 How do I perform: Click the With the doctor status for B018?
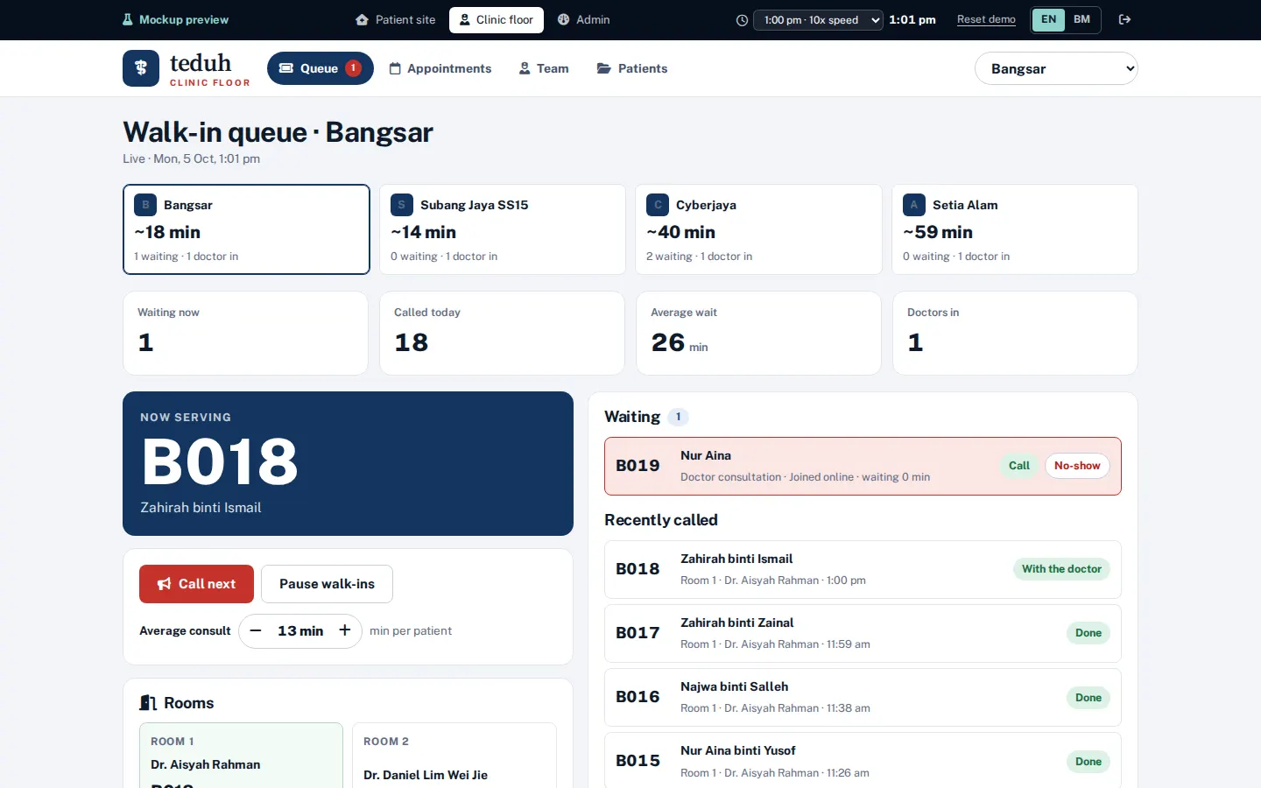1061,569
